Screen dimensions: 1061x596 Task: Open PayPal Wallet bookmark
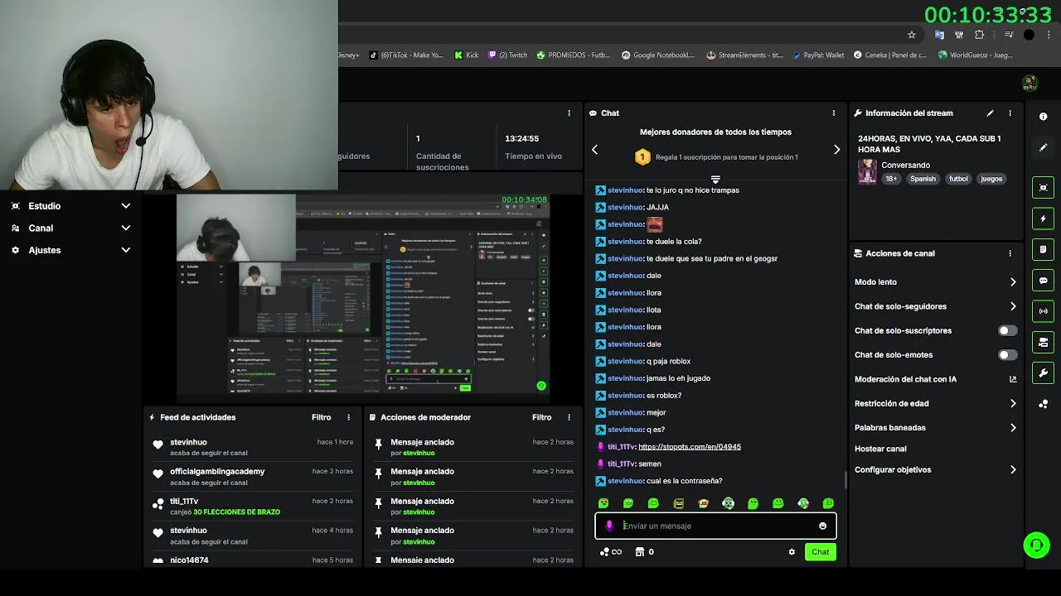coord(818,55)
